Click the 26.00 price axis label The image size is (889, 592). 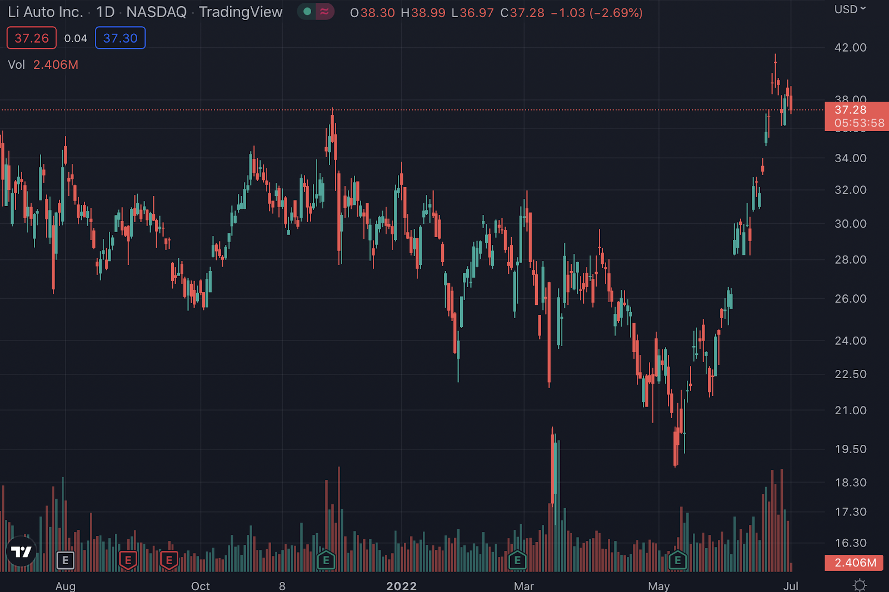tap(850, 299)
